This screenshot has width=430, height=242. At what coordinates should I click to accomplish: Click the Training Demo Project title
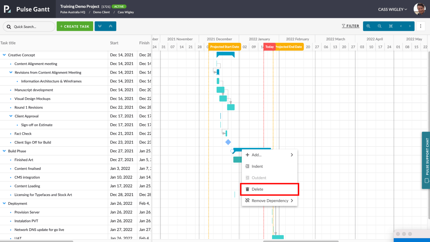pyautogui.click(x=80, y=6)
